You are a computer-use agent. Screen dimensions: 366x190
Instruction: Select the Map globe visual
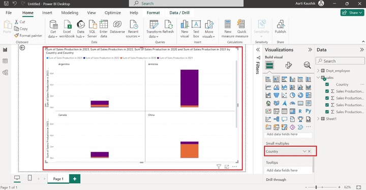(268, 103)
